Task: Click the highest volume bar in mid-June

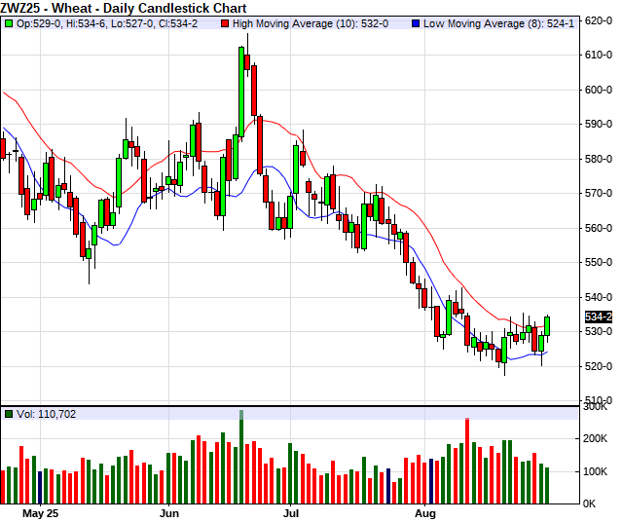Action: click(x=240, y=458)
